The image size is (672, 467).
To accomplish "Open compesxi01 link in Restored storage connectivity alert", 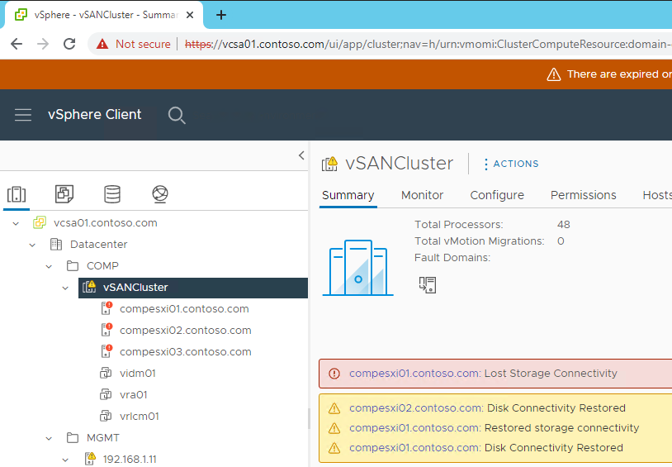I will point(413,428).
